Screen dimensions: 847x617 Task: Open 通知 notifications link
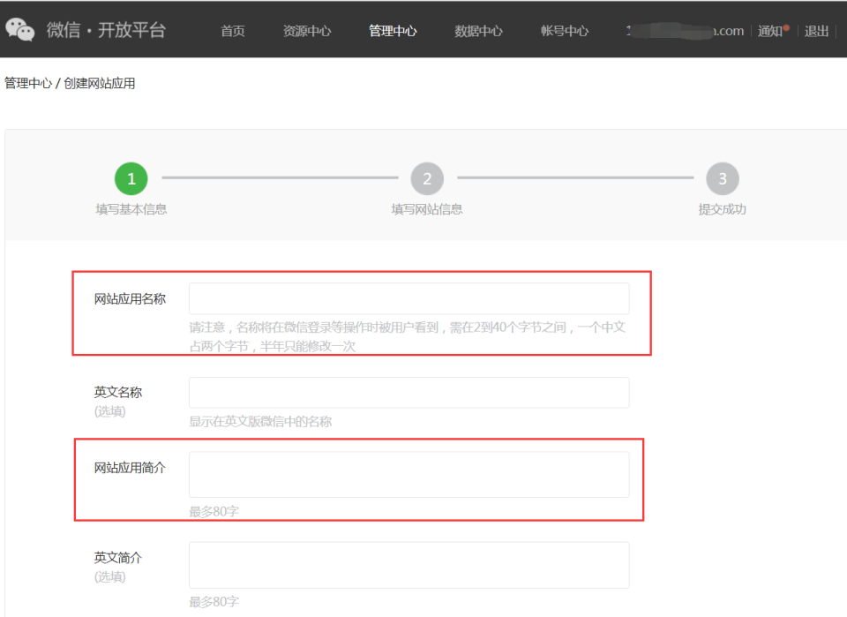coord(769,31)
